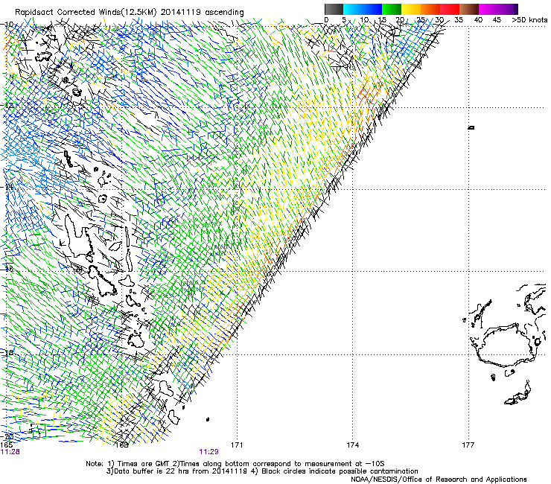The image size is (551, 484).
Task: Click the brown 35-40 knots legend swatch
Action: (469, 9)
